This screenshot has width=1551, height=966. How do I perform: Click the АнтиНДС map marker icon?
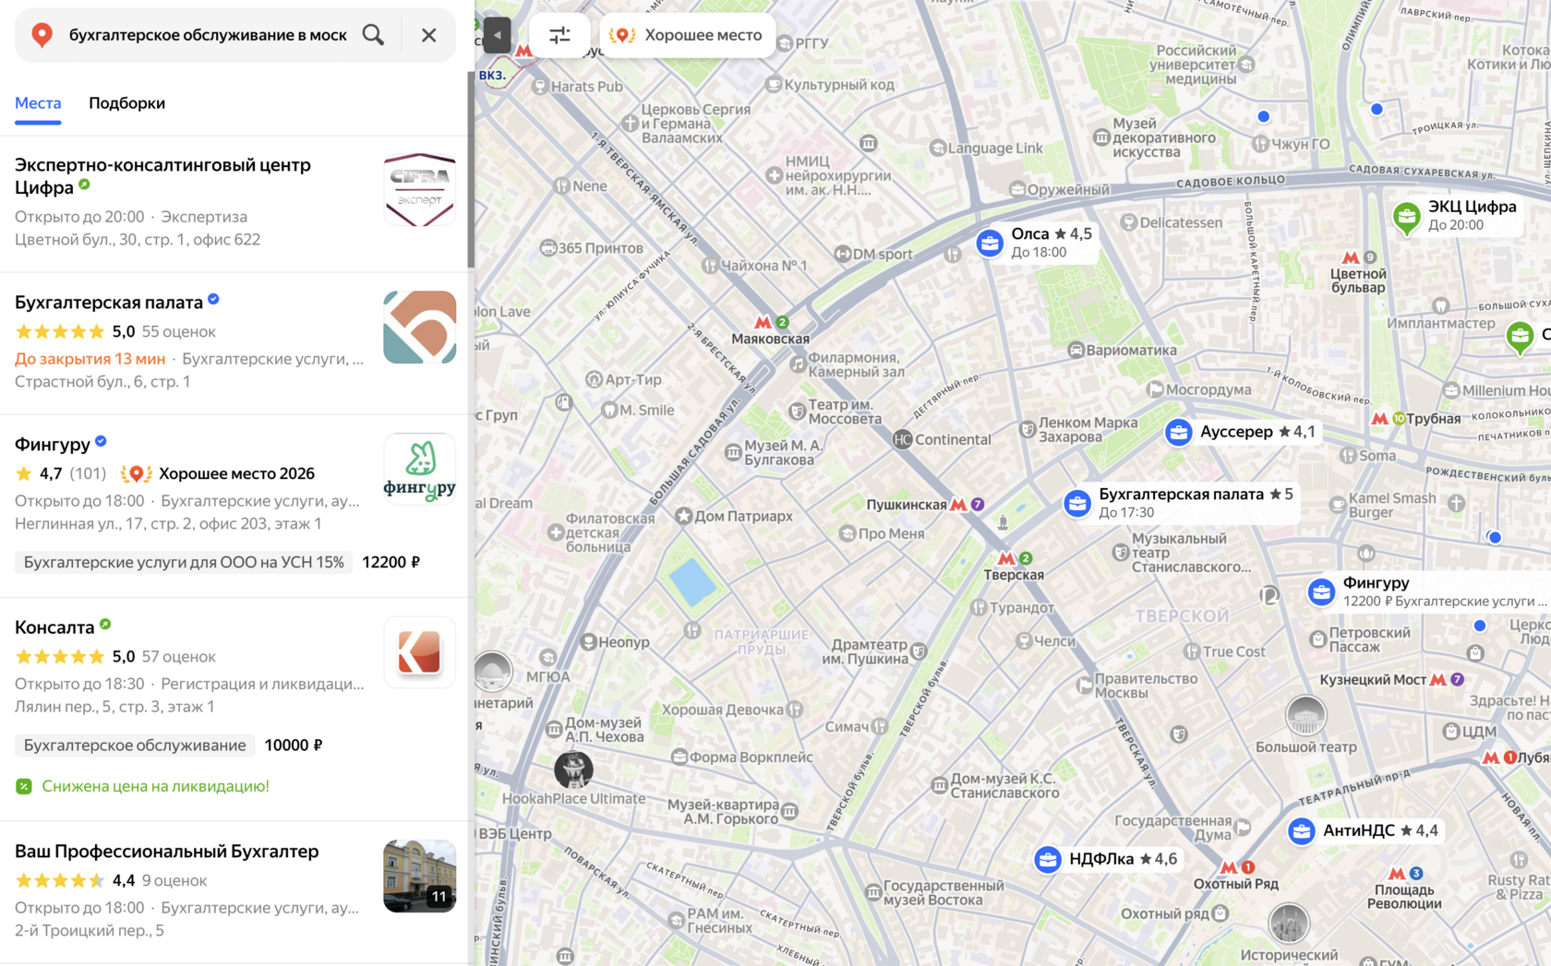pos(1302,831)
